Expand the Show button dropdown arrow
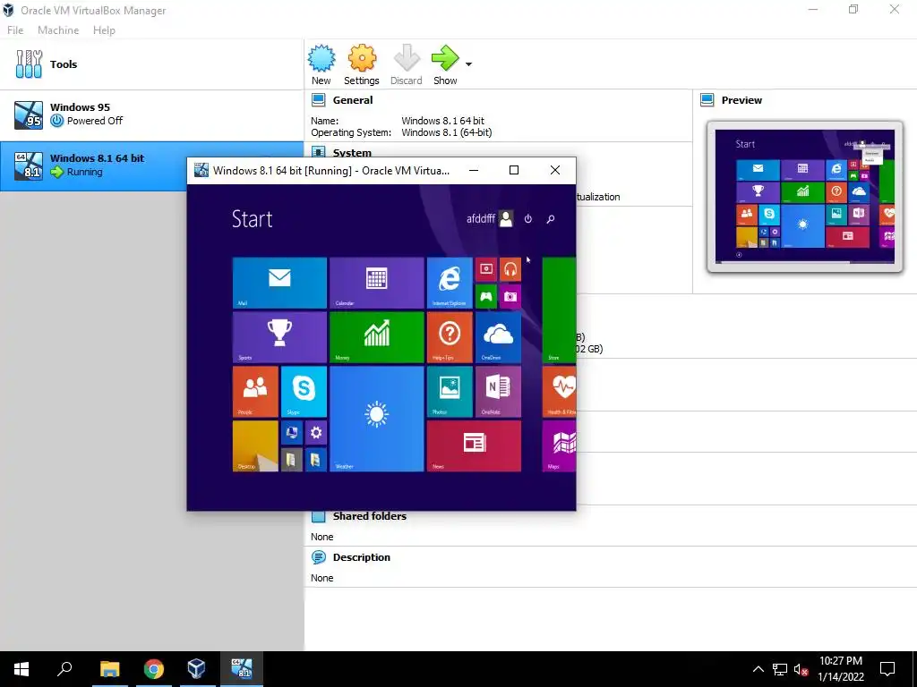Image resolution: width=917 pixels, height=687 pixels. (x=469, y=64)
